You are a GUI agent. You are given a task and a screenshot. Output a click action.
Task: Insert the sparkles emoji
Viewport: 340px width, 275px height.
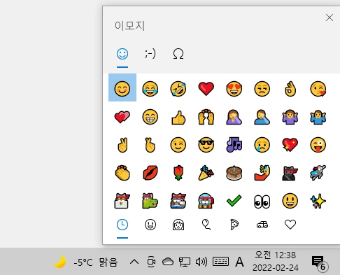tap(318, 201)
